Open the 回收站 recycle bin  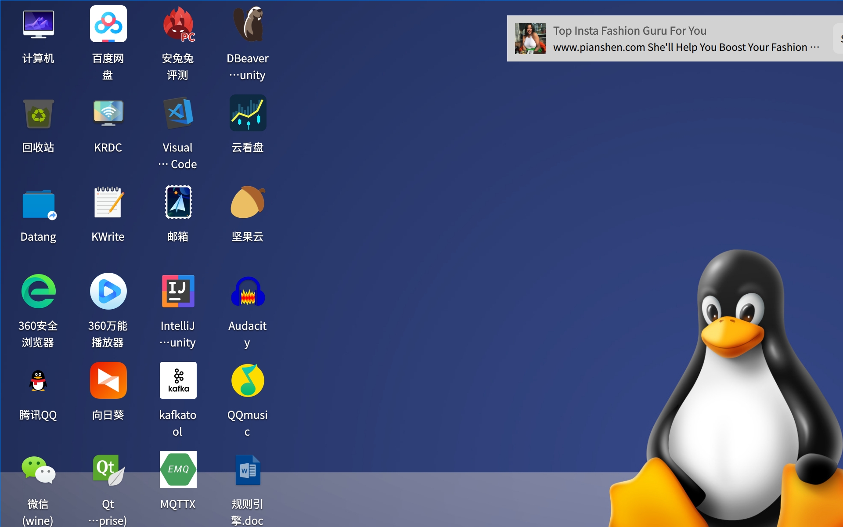pyautogui.click(x=38, y=114)
